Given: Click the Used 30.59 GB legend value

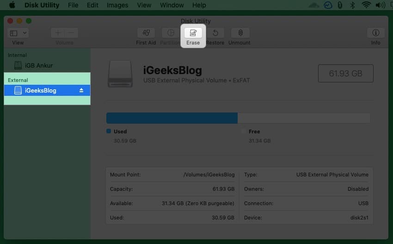Looking at the screenshot, I should 125,141.
